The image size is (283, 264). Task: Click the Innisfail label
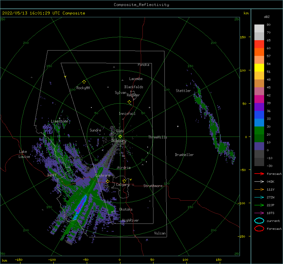[x=127, y=114]
